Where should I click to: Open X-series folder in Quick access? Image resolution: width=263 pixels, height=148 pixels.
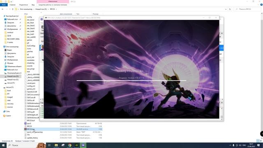pyautogui.click(x=10, y=42)
